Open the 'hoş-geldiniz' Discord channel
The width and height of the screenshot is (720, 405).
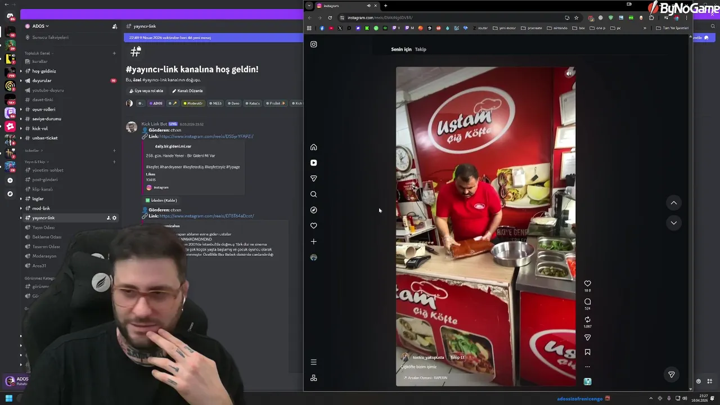tap(44, 71)
